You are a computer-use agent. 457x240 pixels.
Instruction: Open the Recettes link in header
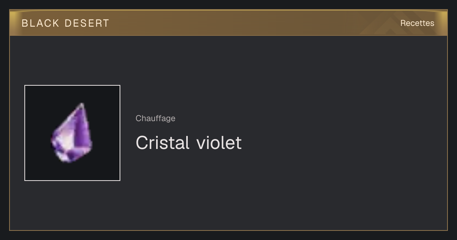pyautogui.click(x=417, y=23)
